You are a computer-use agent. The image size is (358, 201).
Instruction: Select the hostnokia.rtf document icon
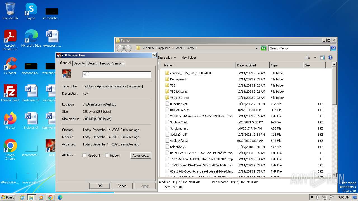pyautogui.click(x=31, y=93)
